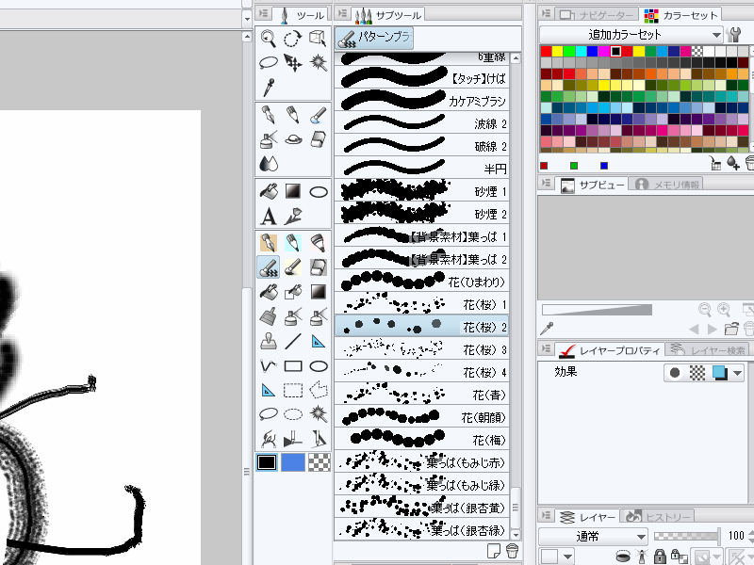Choose the 花(朝顔) brush
This screenshot has width=754, height=565.
(x=421, y=416)
